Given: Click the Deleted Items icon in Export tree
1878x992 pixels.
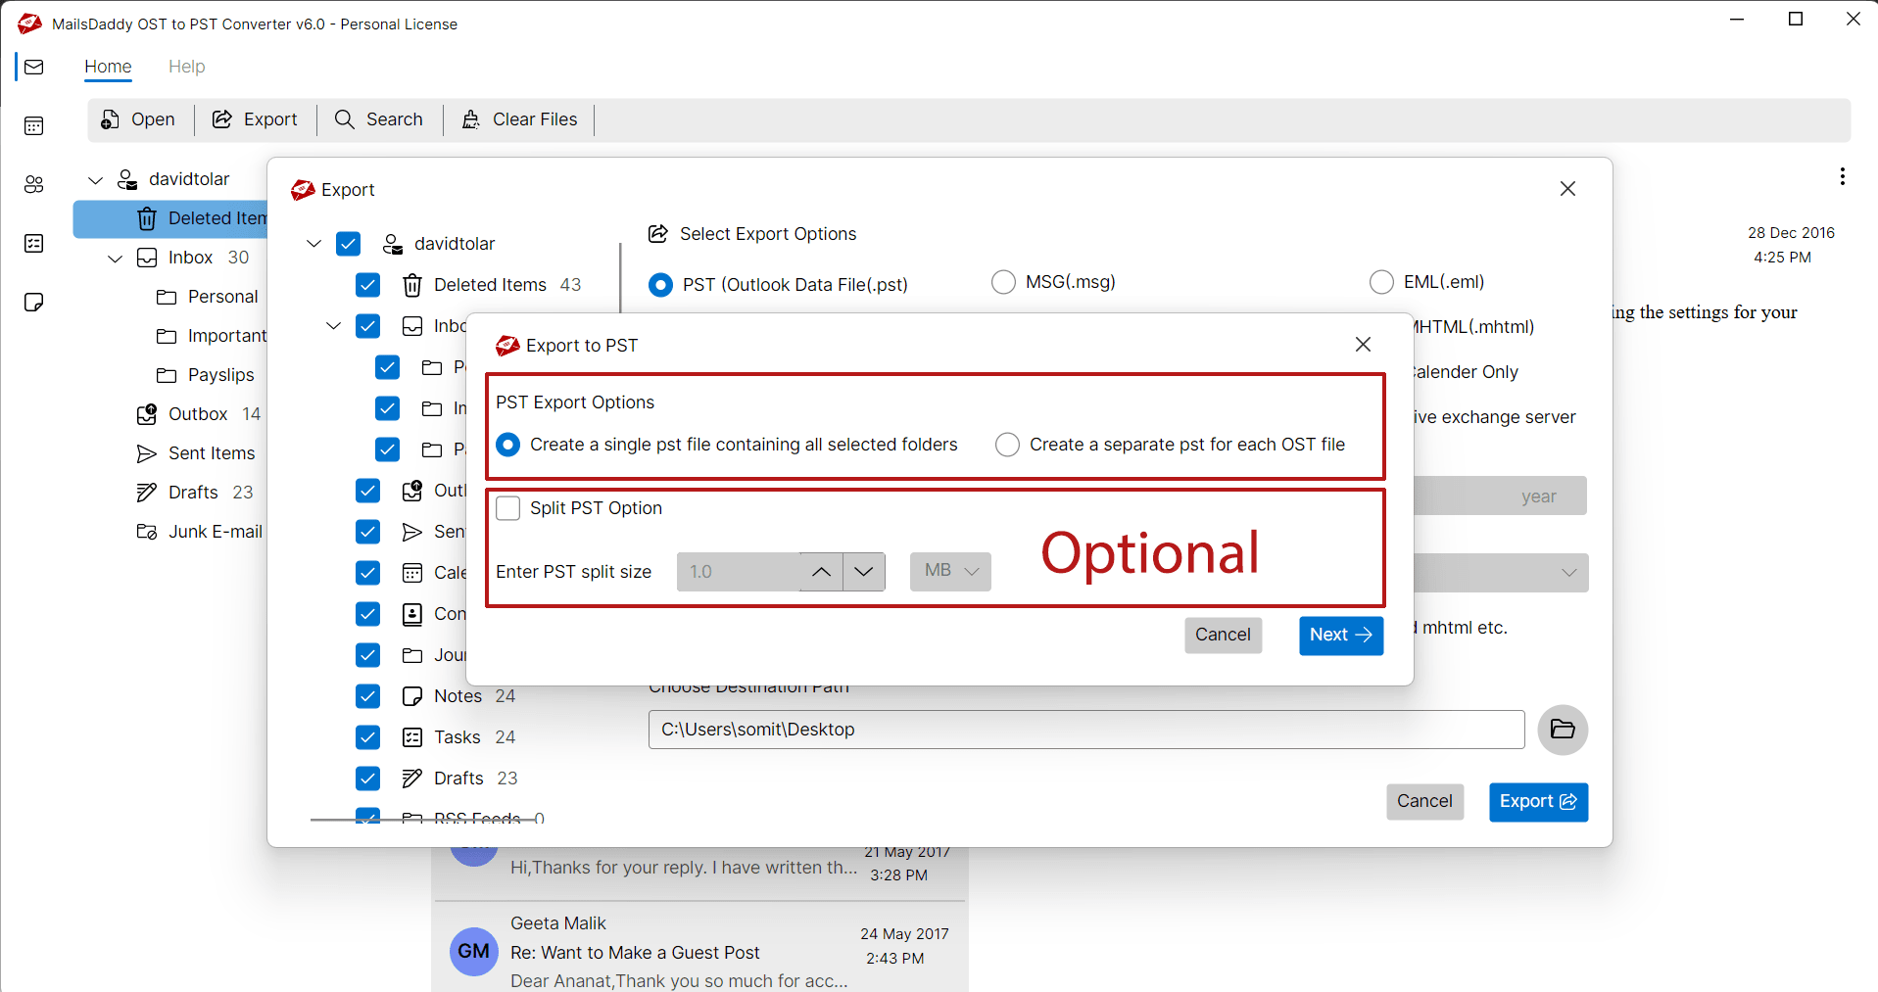Looking at the screenshot, I should [412, 285].
